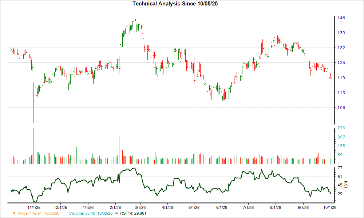
Task: Click the 5/1/26 date label
Action: click(194, 207)
